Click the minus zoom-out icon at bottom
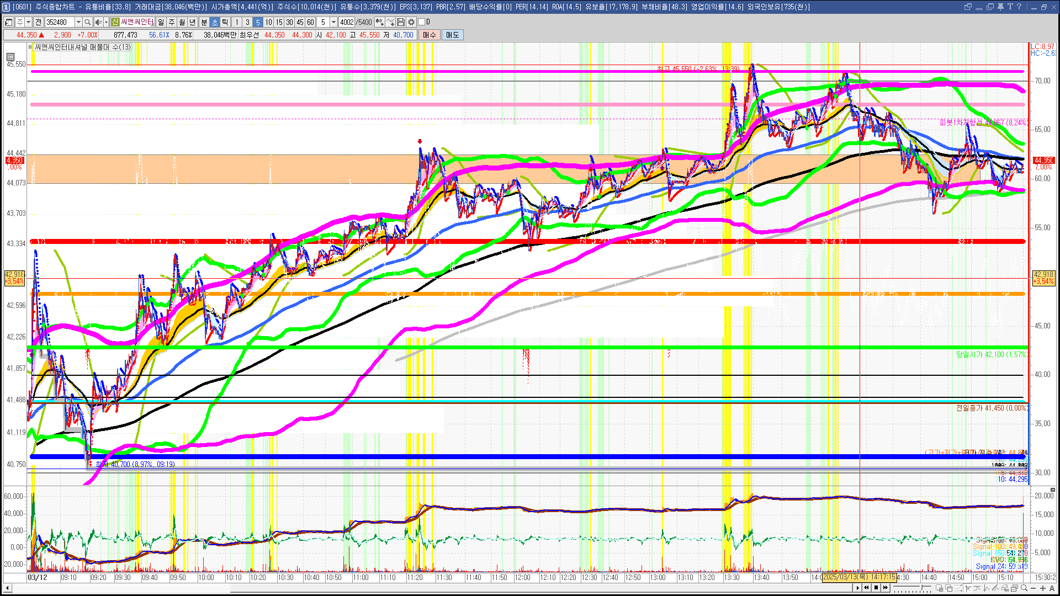This screenshot has height=596, width=1060. pos(1033,588)
